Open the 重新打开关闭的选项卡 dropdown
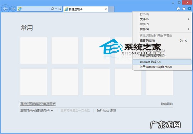Viewport: 193px width, 134px height. (x=37, y=111)
